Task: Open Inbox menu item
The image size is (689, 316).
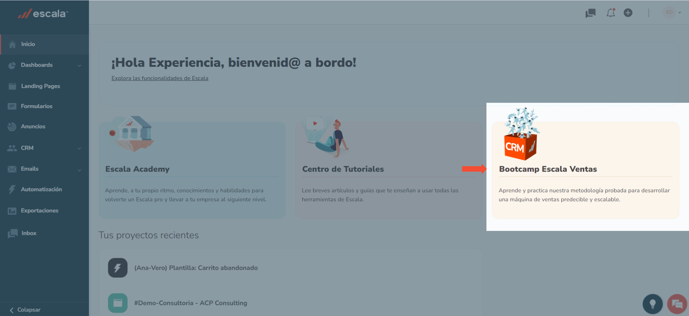Action: pyautogui.click(x=29, y=233)
